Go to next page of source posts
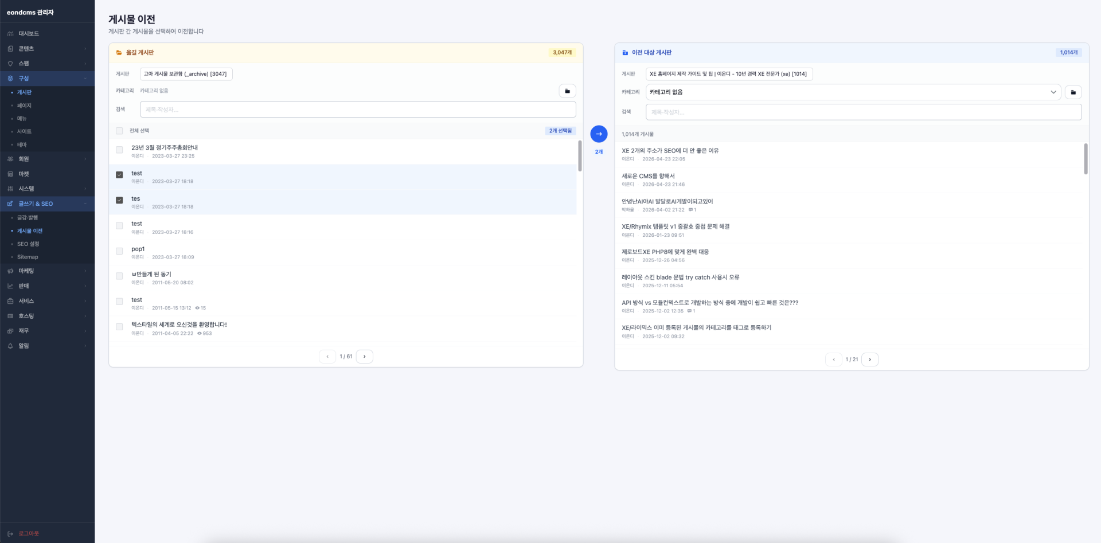The width and height of the screenshot is (1101, 543). click(x=364, y=357)
